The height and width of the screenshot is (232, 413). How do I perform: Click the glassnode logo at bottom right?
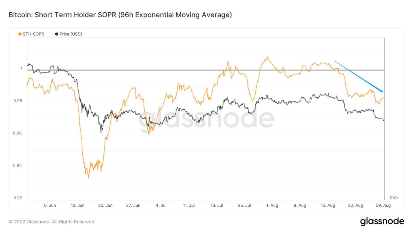[x=382, y=221]
